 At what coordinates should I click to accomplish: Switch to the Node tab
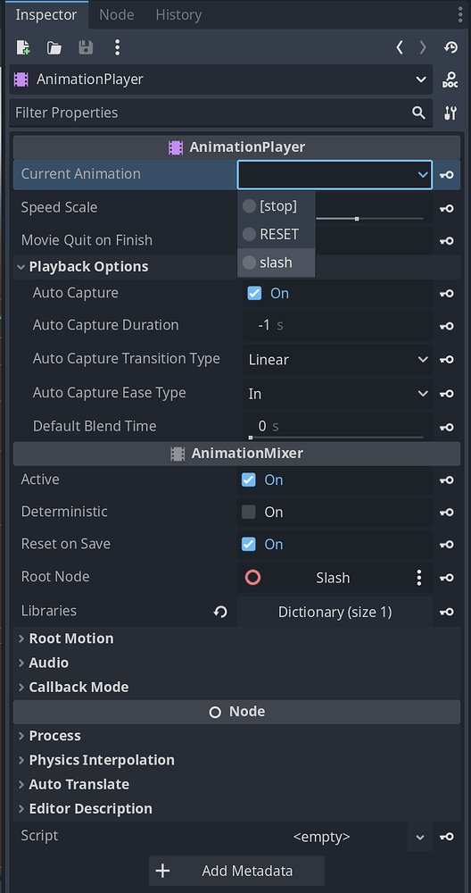point(117,15)
